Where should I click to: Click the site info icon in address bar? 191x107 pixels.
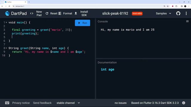13,6
